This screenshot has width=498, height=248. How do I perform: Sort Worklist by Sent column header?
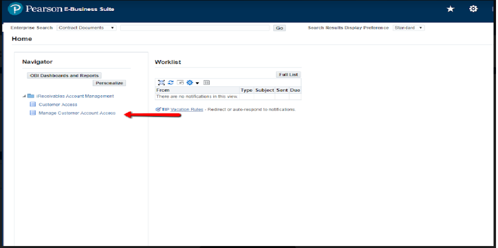[282, 90]
